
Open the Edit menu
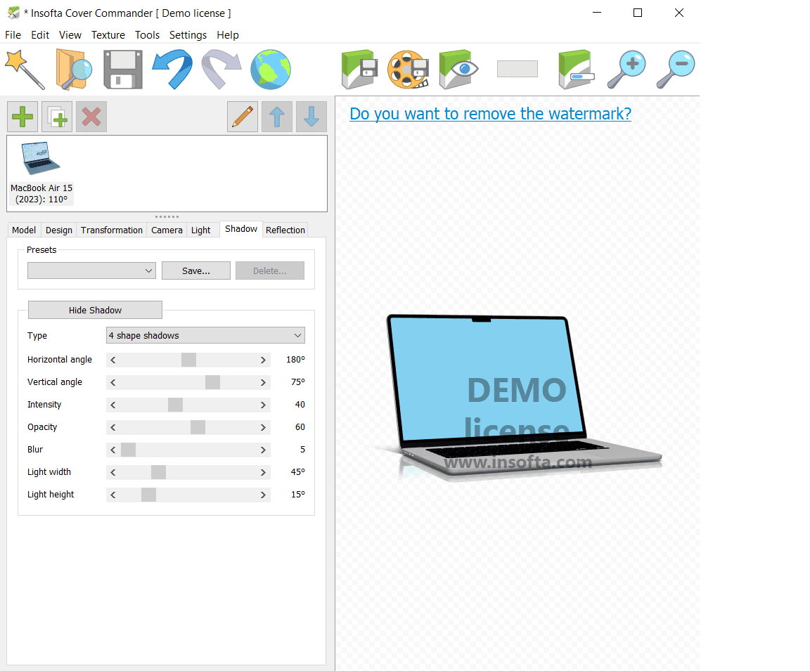click(x=40, y=35)
